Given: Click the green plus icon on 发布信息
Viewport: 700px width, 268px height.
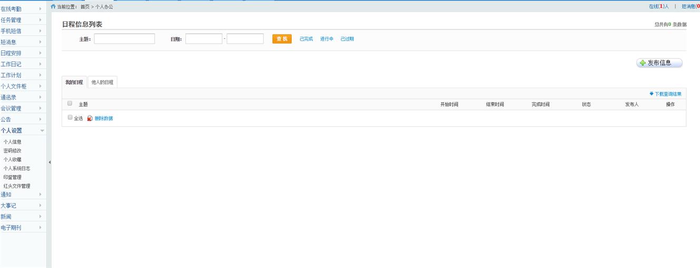Looking at the screenshot, I should (642, 63).
